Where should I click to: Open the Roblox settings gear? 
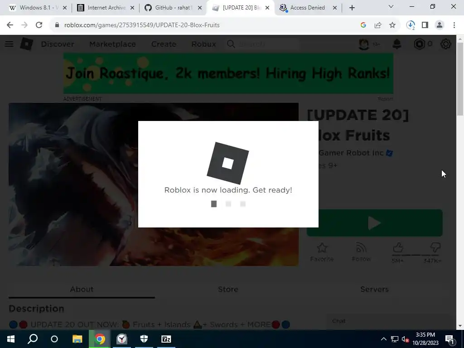click(446, 44)
